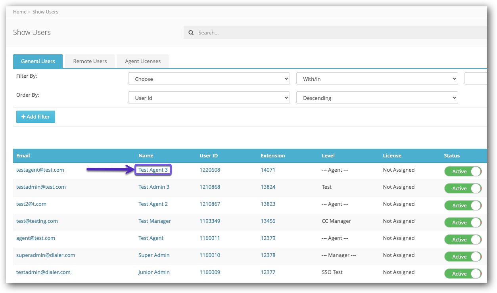Toggle Active status for Test Agent 3

click(x=462, y=171)
